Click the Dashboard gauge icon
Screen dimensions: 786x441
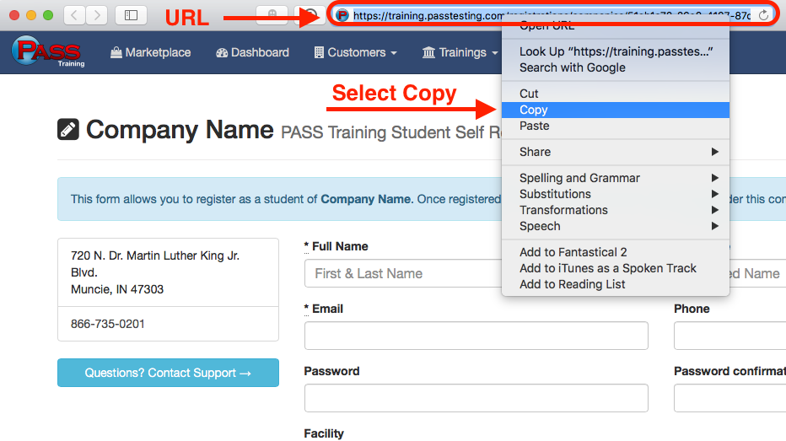222,52
